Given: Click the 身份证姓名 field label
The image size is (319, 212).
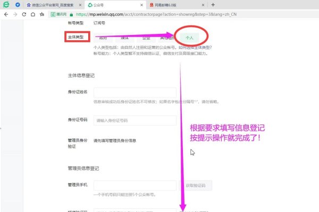Looking at the screenshot, I should tap(78, 92).
